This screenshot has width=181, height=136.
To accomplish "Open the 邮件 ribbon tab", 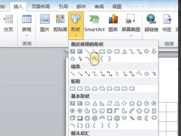I will pyautogui.click(x=81, y=6).
